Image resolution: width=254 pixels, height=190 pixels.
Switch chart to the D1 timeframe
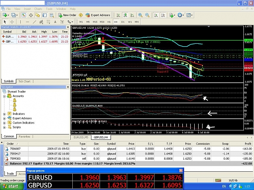click(123, 22)
